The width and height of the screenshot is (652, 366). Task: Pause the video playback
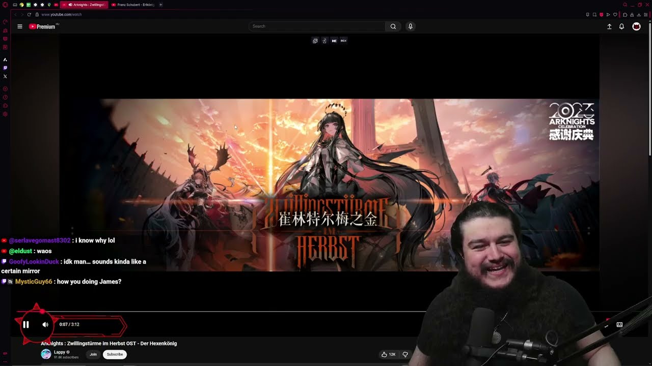(26, 324)
